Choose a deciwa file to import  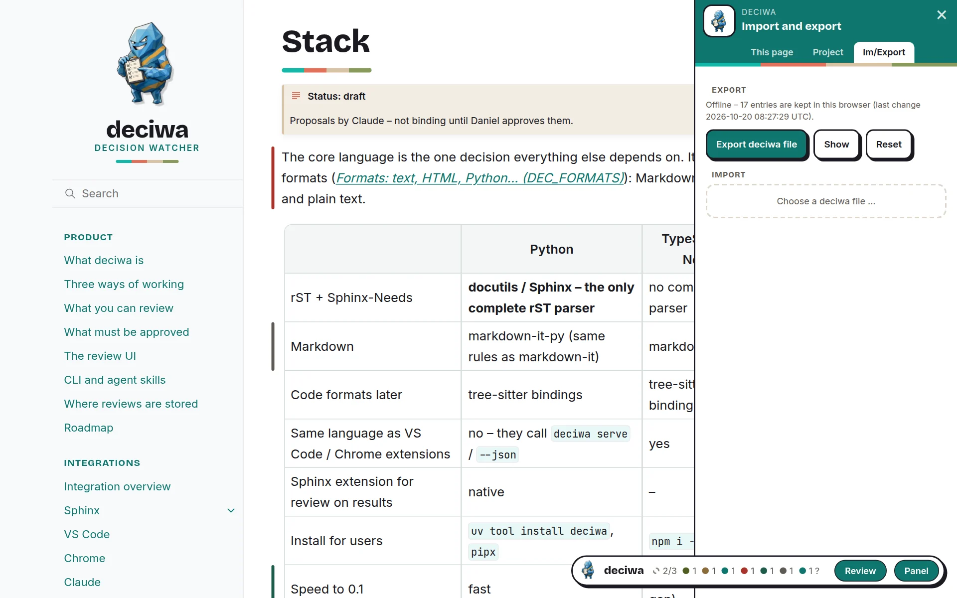click(x=825, y=201)
